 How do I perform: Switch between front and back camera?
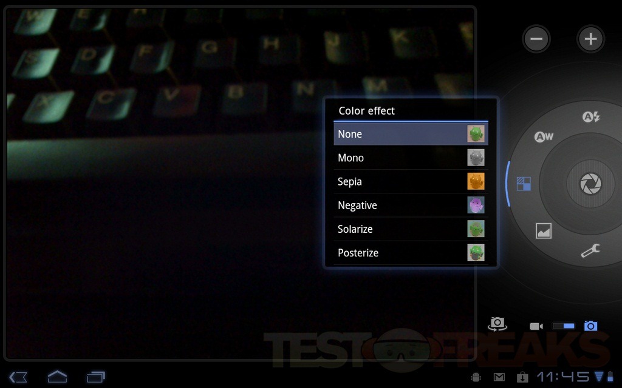pyautogui.click(x=497, y=324)
